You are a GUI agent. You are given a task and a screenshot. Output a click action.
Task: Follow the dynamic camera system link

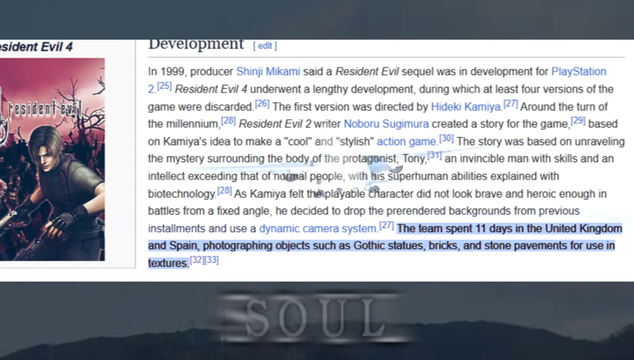pos(318,228)
